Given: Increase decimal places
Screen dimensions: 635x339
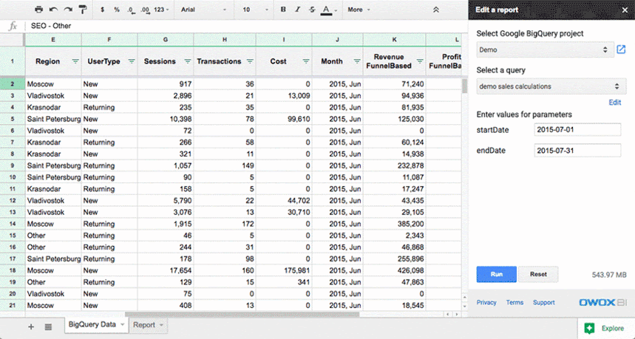Looking at the screenshot, I should point(145,10).
